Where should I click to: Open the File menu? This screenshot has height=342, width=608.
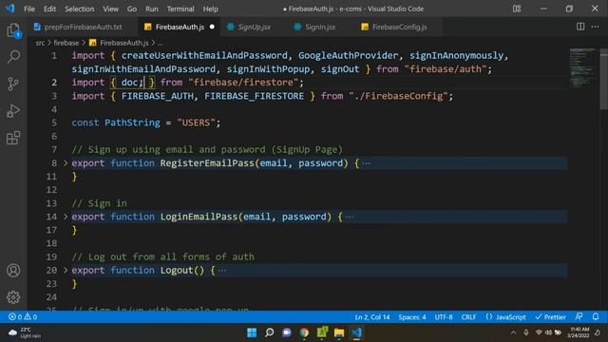pos(29,9)
